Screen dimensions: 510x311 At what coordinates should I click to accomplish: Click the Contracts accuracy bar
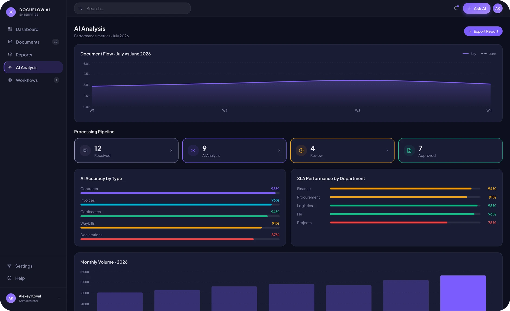180,193
